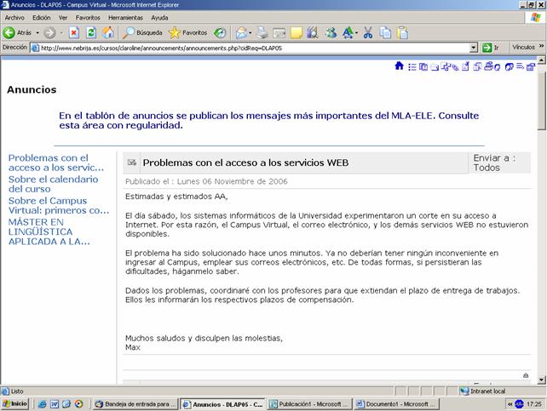Click the grey Forward arrow button
The width and height of the screenshot is (547, 411).
point(49,32)
